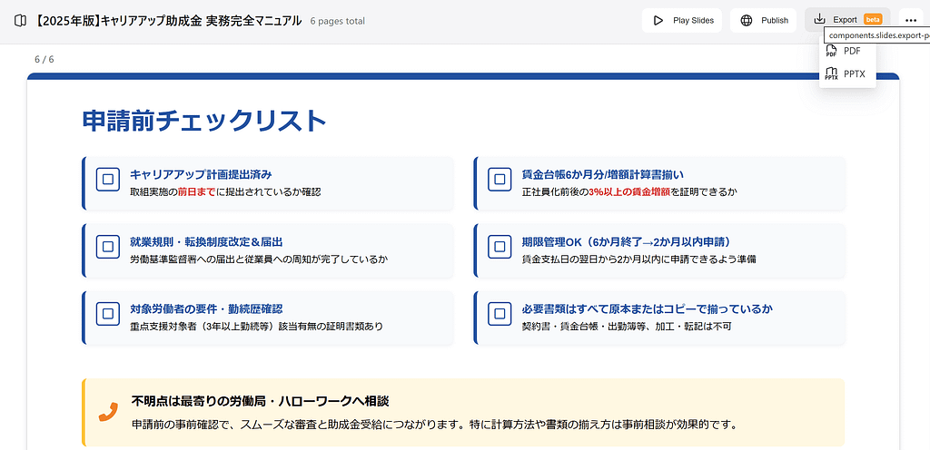Tick the 期限管理OK checkbox
The height and width of the screenshot is (450, 930).
pyautogui.click(x=500, y=247)
